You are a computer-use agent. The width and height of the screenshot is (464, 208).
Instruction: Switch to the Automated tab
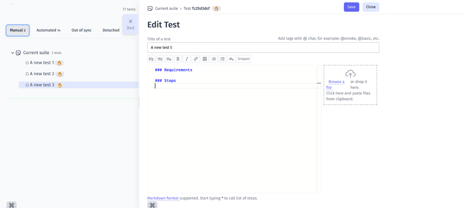pos(48,30)
